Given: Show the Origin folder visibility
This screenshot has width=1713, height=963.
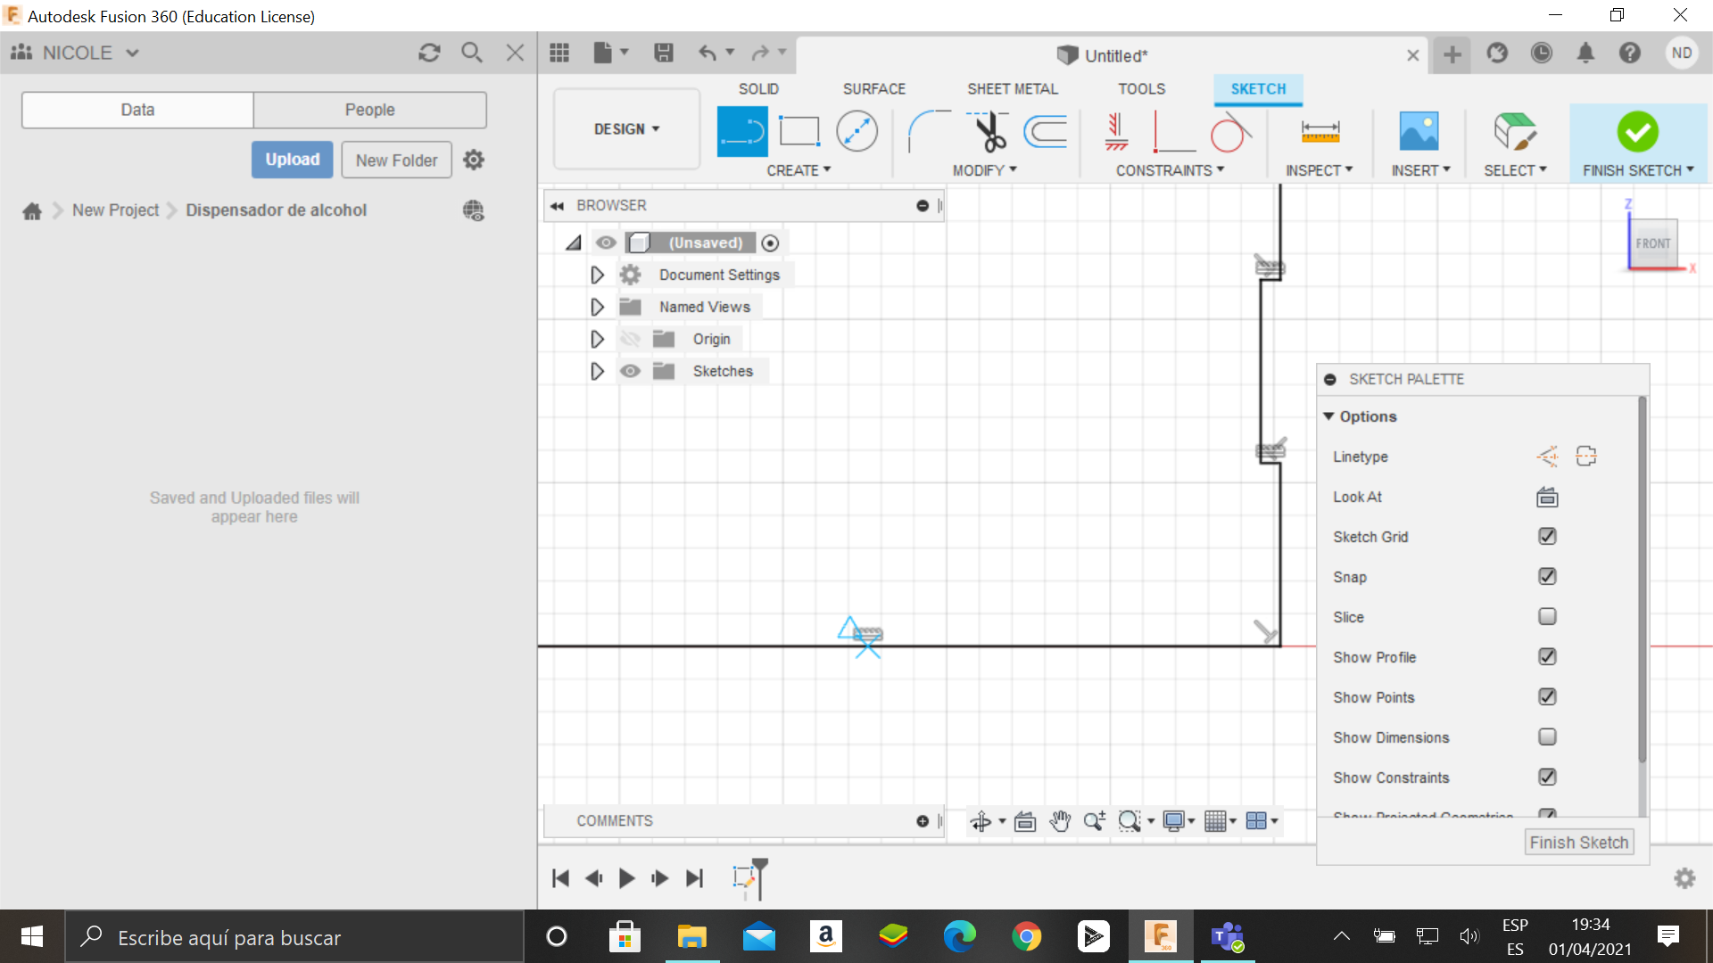Looking at the screenshot, I should coord(630,339).
